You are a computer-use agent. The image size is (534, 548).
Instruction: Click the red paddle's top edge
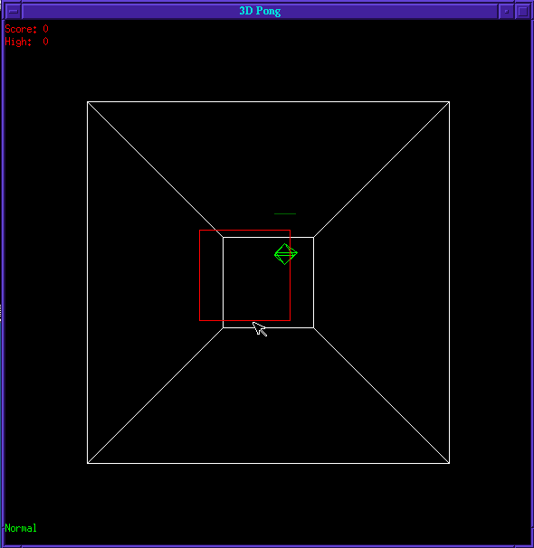244,230
